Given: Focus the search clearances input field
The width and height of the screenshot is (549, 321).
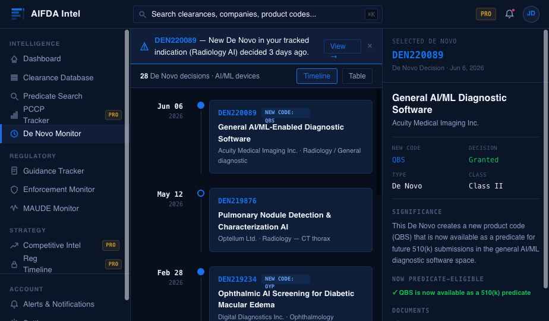Looking at the screenshot, I should (257, 14).
